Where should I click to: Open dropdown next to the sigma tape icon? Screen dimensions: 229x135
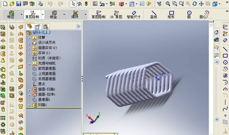(x=107, y=4)
